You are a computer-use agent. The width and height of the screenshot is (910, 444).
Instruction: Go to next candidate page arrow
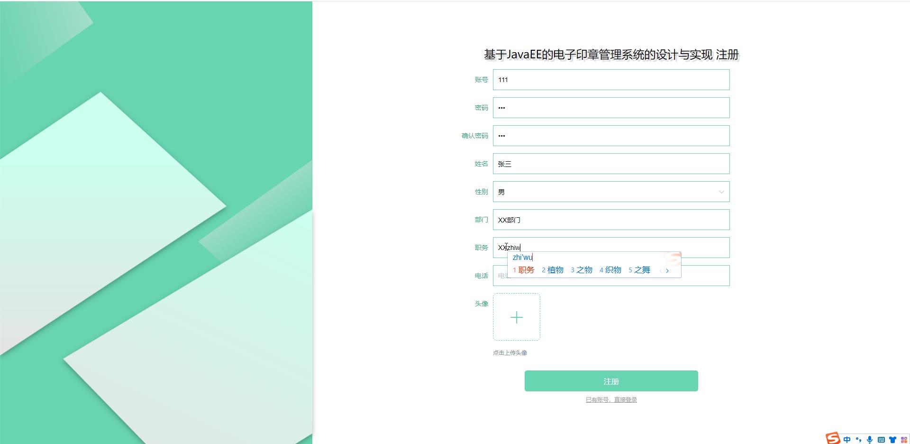667,271
